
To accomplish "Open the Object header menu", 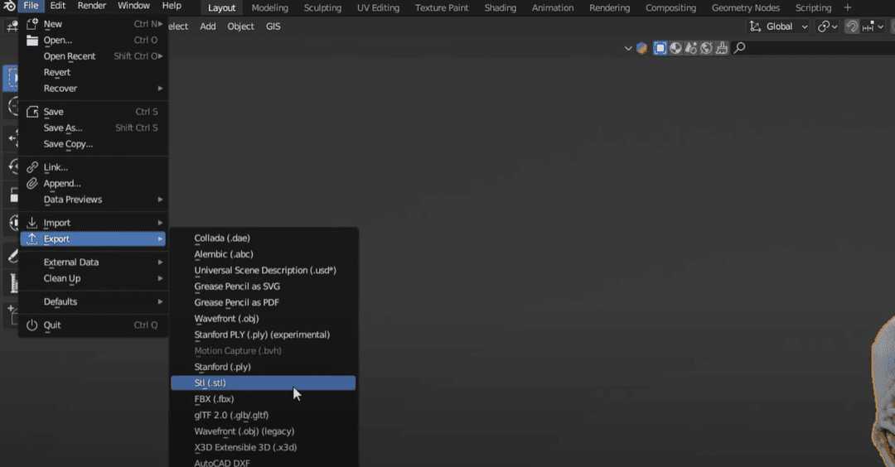I will tap(240, 26).
